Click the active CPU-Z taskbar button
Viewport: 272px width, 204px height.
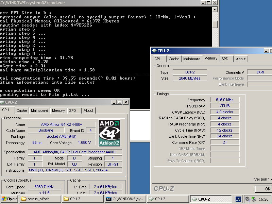tap(211, 199)
